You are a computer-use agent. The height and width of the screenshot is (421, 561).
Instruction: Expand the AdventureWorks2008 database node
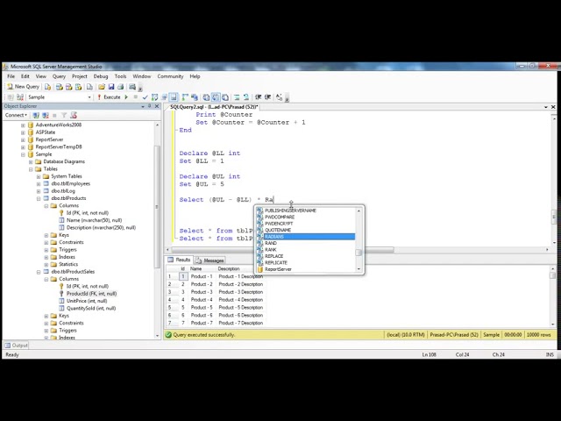click(x=23, y=125)
